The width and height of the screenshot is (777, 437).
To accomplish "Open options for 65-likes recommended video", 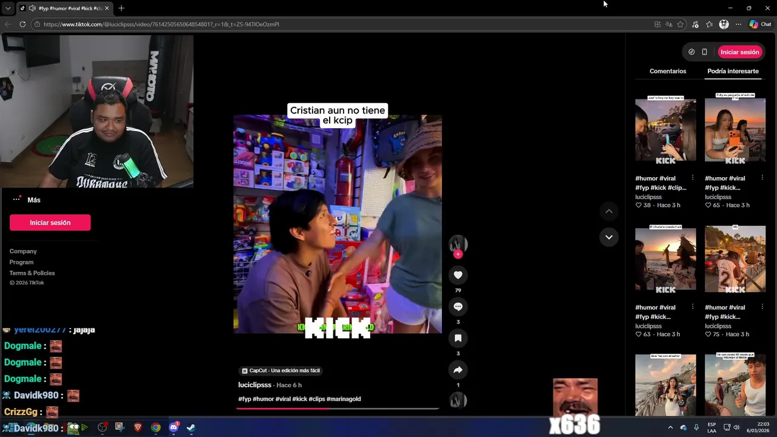I will pyautogui.click(x=762, y=178).
